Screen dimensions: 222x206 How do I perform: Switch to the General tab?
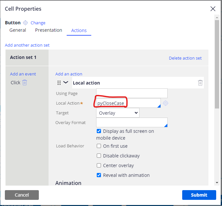click(18, 30)
